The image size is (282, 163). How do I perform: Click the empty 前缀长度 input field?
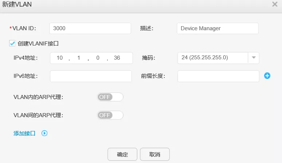point(218,76)
